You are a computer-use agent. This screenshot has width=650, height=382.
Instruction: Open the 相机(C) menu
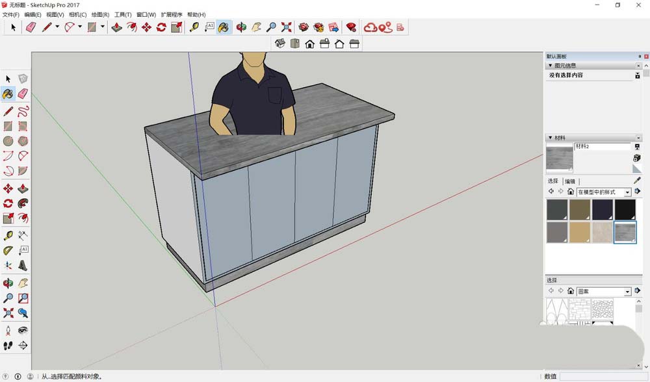click(76, 14)
